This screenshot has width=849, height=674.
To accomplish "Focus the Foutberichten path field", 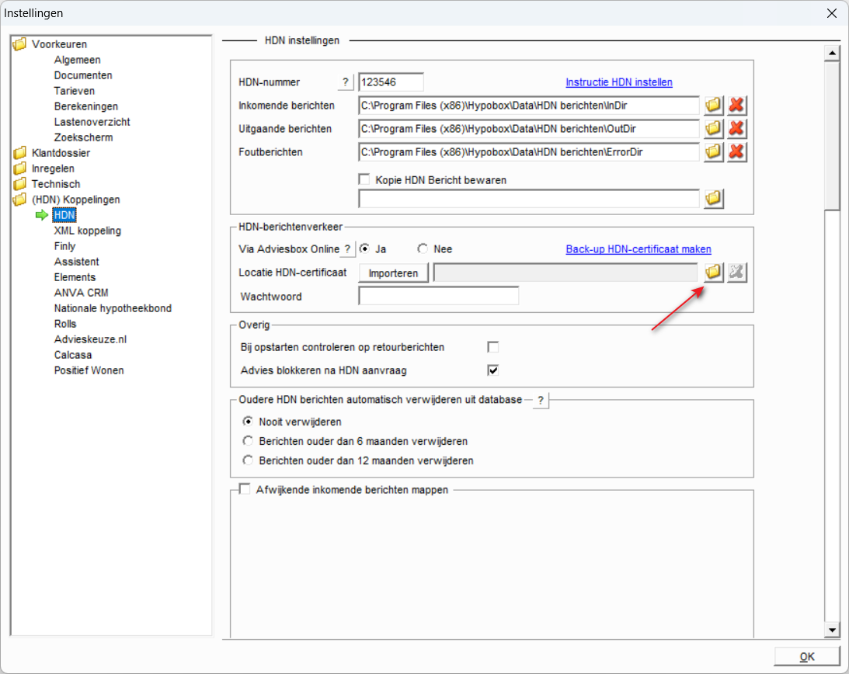I will [529, 152].
